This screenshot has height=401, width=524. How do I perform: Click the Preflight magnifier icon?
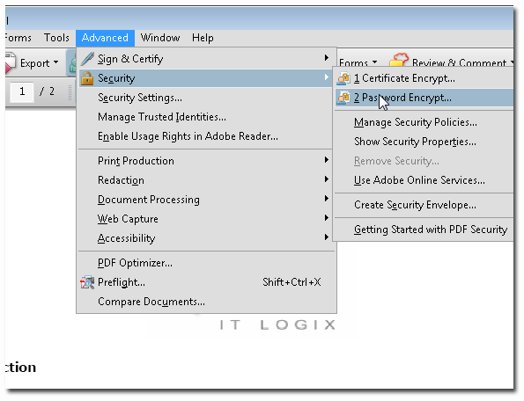(x=87, y=282)
